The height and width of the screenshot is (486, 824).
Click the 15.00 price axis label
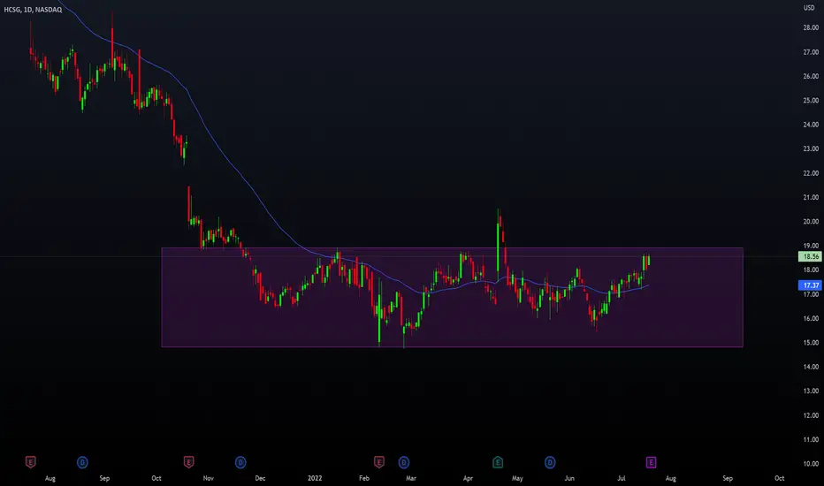(x=811, y=343)
